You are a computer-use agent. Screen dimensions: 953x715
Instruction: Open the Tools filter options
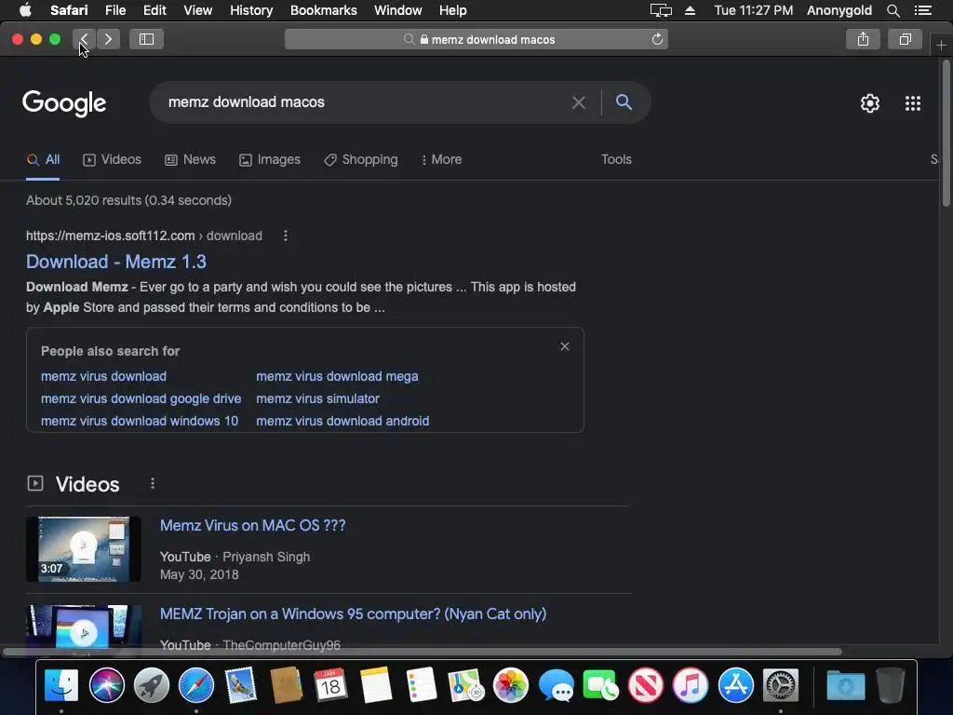point(616,159)
